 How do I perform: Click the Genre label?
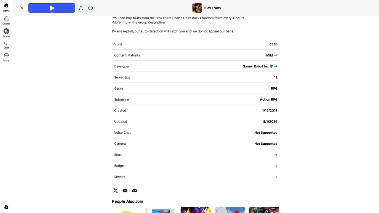click(x=119, y=88)
